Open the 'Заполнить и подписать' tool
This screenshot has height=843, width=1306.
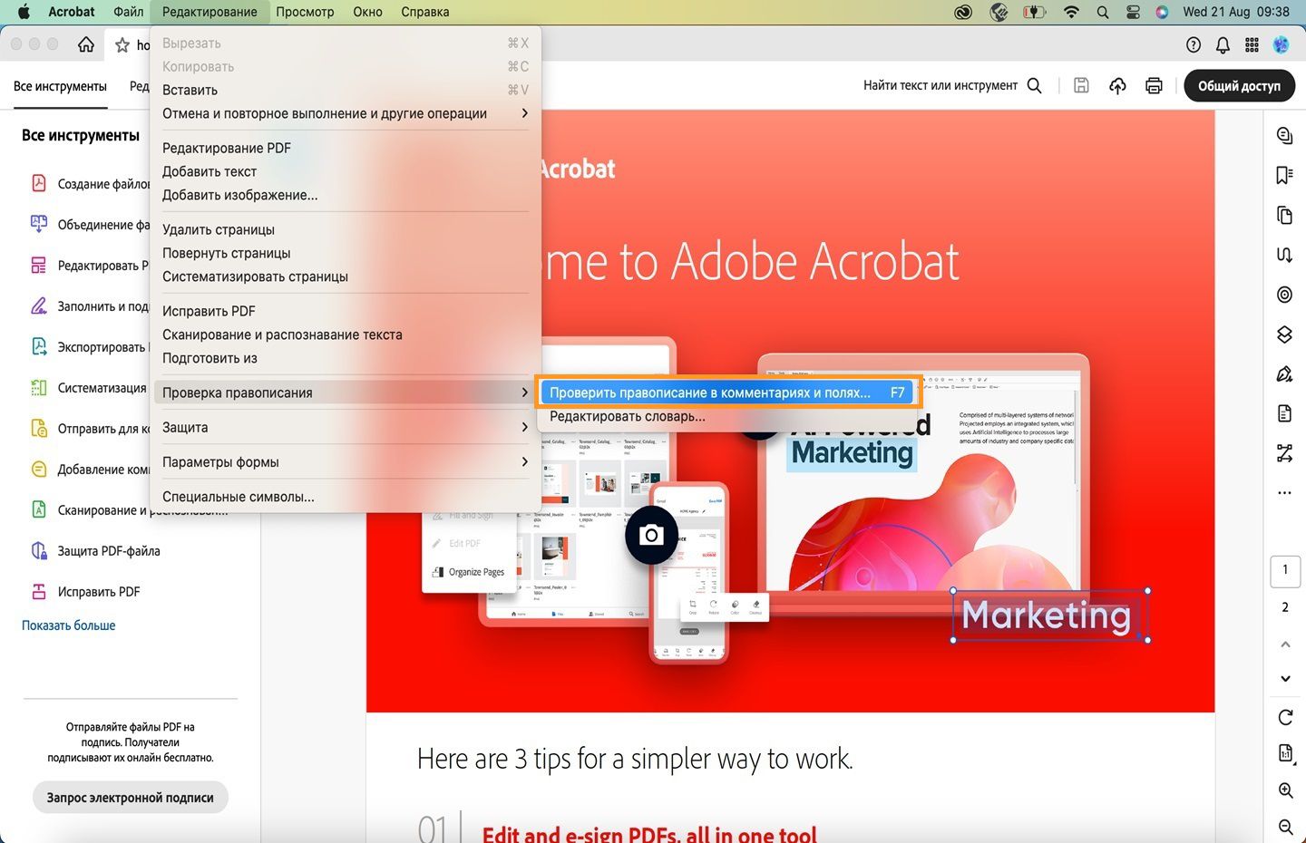tap(90, 306)
